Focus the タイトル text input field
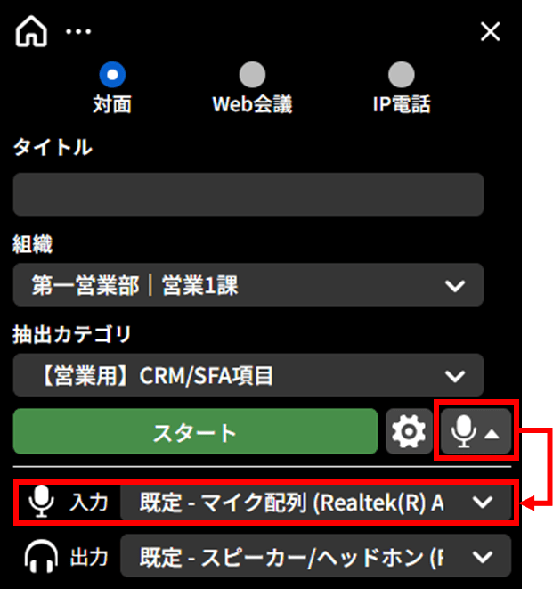The width and height of the screenshot is (553, 589). pyautogui.click(x=248, y=194)
